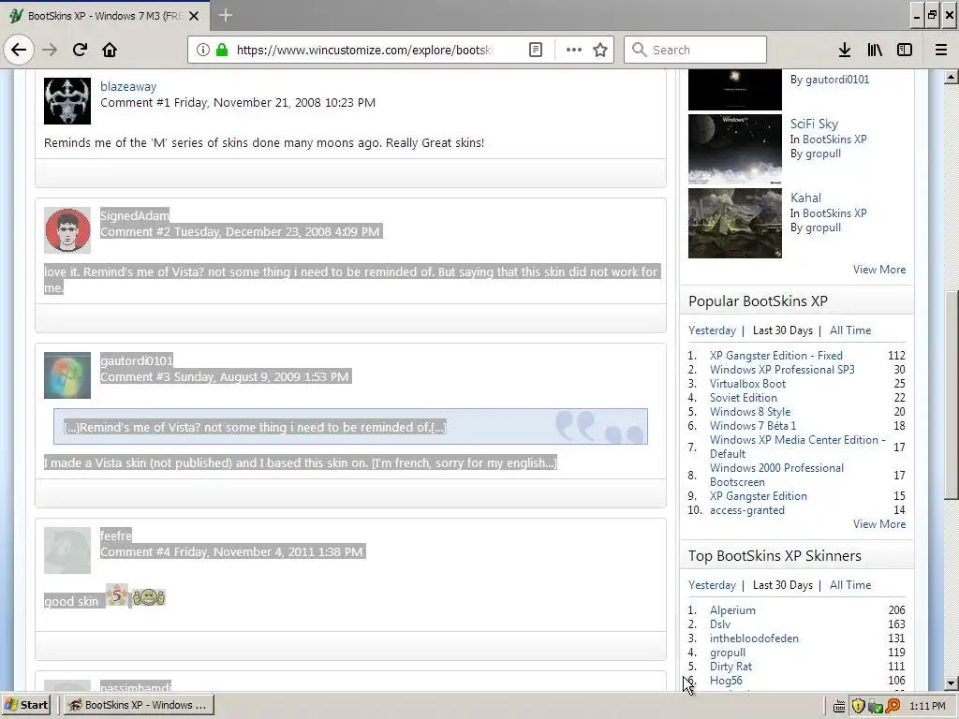The width and height of the screenshot is (959, 719).
Task: Open page actions three-dot menu
Action: pyautogui.click(x=574, y=50)
